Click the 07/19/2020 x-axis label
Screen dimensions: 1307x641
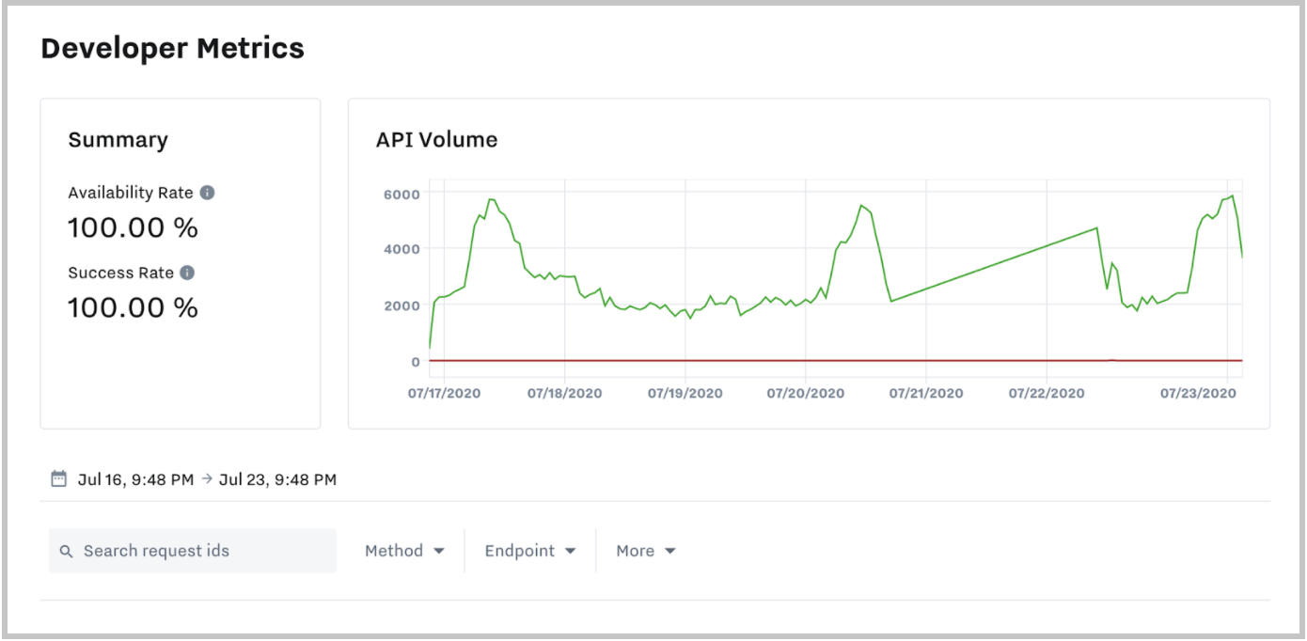click(x=685, y=393)
